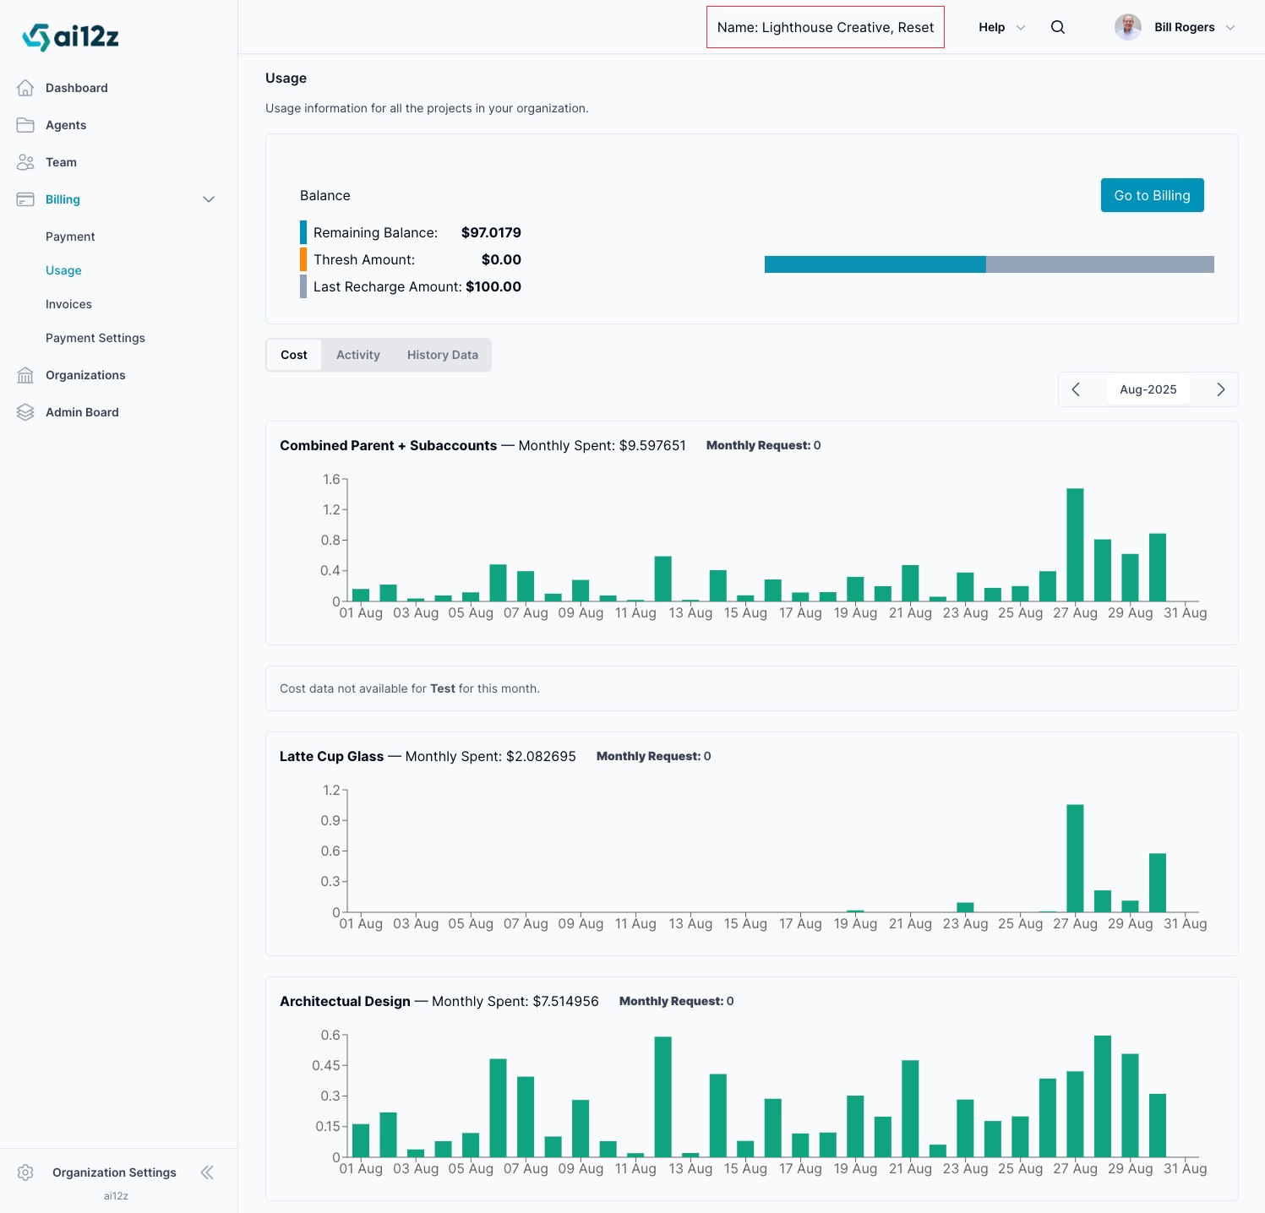The image size is (1265, 1213).
Task: Click the Organization Settings gear icon
Action: 25,1172
